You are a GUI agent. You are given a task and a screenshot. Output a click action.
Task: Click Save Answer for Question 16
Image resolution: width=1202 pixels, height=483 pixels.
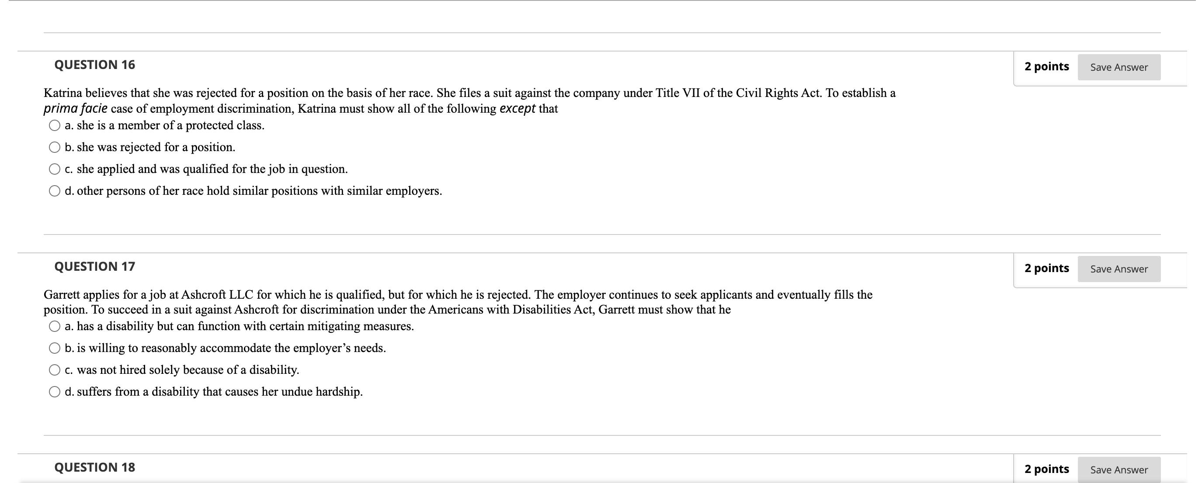point(1119,67)
